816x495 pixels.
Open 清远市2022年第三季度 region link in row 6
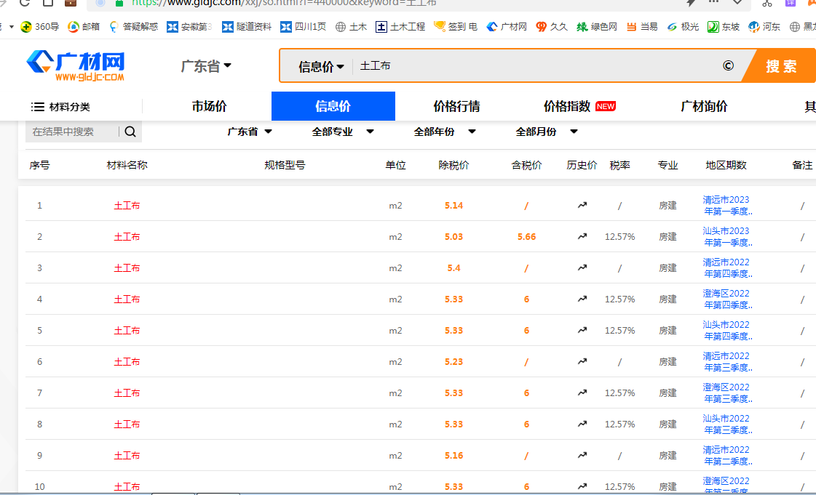727,361
